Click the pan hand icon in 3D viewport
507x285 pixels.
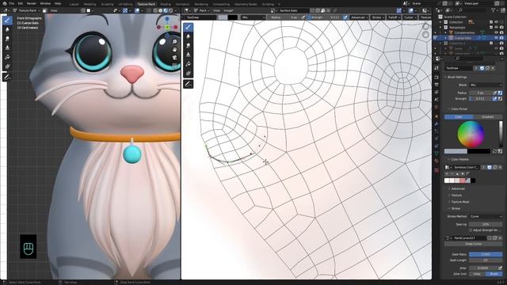tap(174, 50)
